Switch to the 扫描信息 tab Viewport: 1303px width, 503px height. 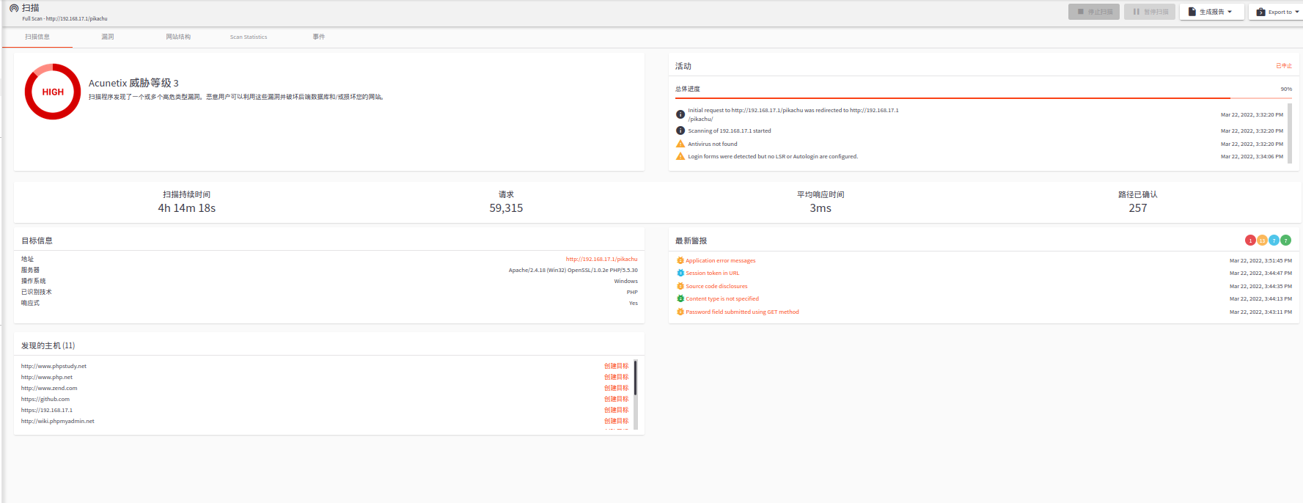pos(37,37)
